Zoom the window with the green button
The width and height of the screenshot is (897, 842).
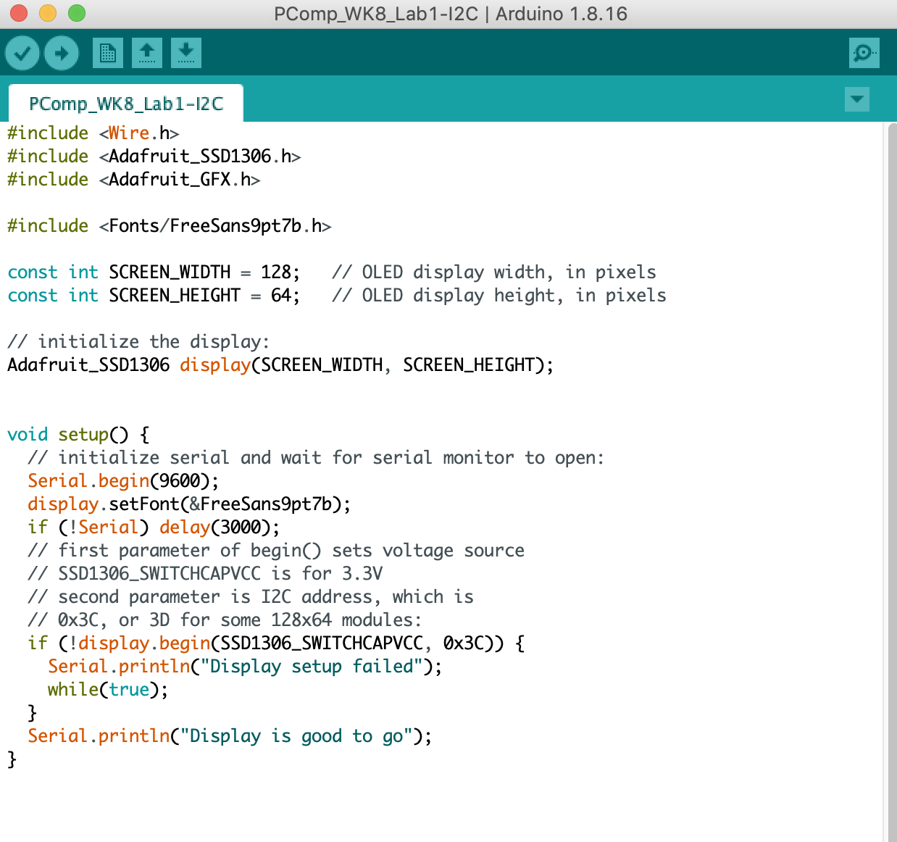77,13
